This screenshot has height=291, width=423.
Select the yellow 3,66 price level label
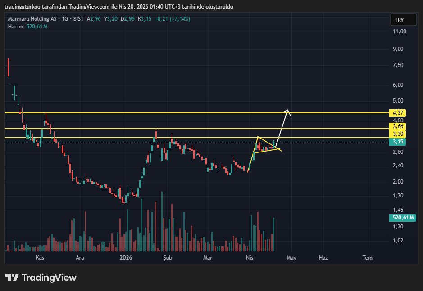point(398,126)
